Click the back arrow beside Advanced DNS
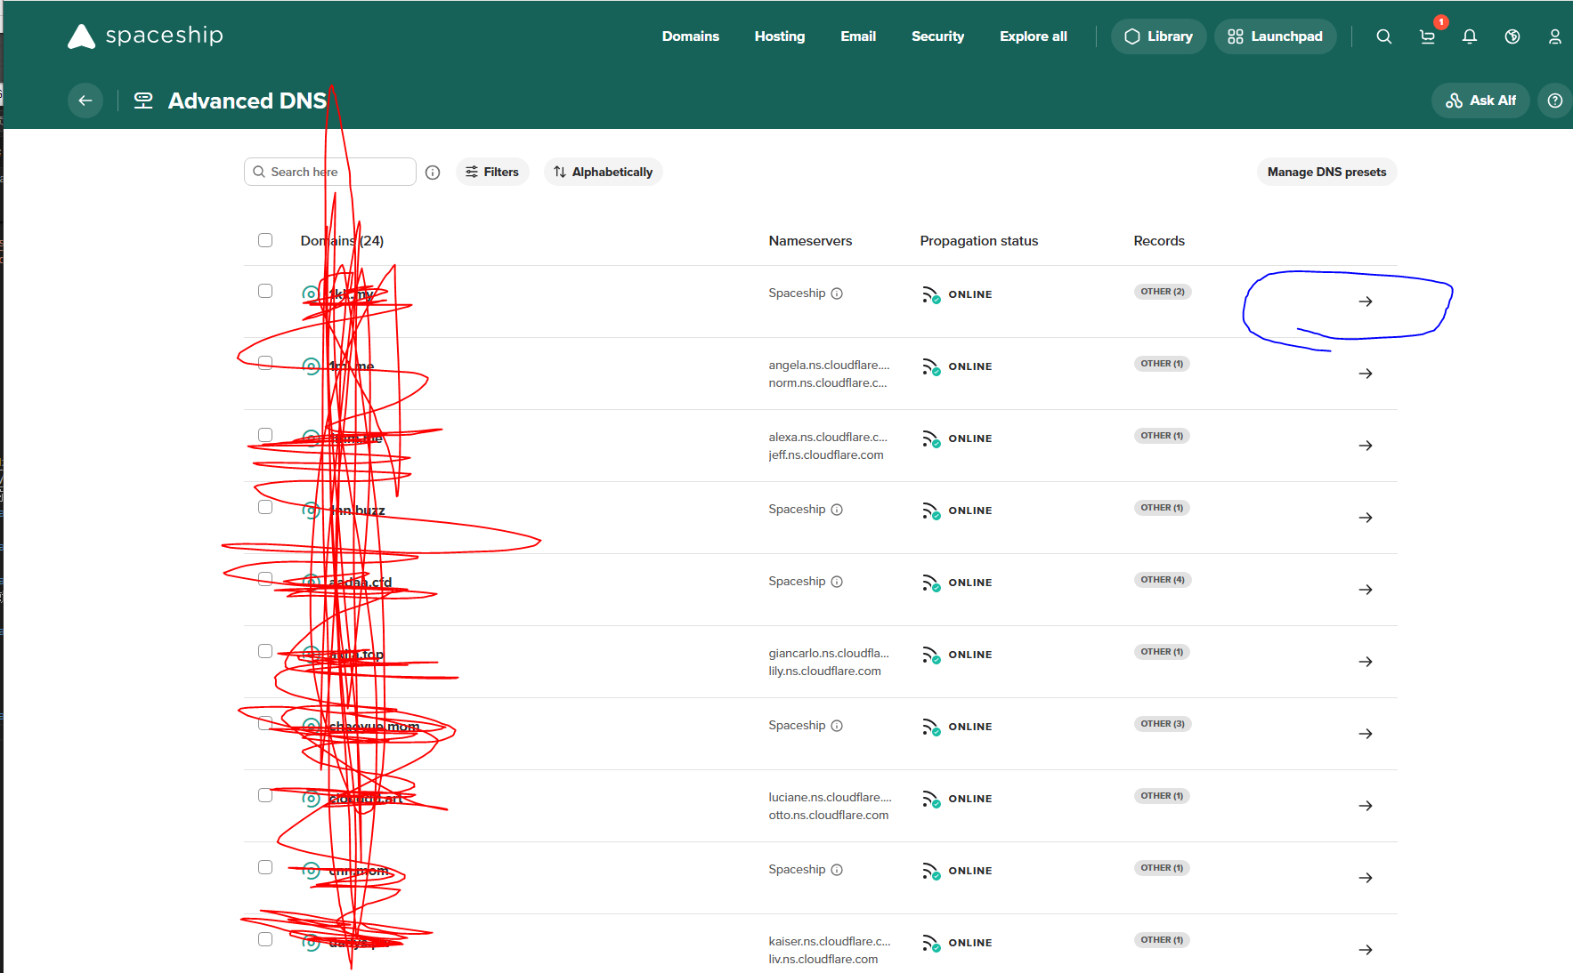This screenshot has height=973, width=1573. [x=85, y=101]
